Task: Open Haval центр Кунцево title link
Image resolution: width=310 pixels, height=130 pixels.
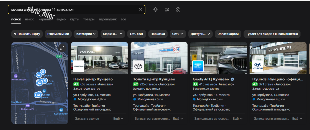Action: (93, 79)
